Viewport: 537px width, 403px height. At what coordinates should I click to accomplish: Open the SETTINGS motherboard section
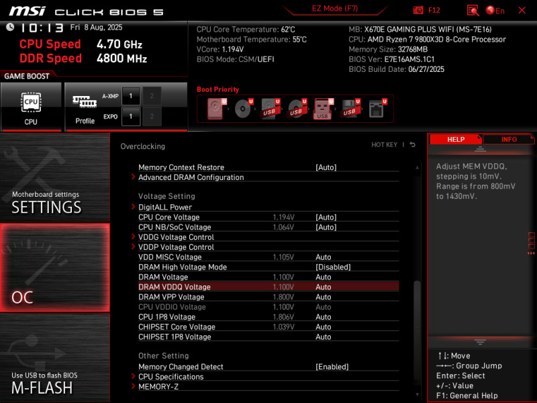[55, 177]
